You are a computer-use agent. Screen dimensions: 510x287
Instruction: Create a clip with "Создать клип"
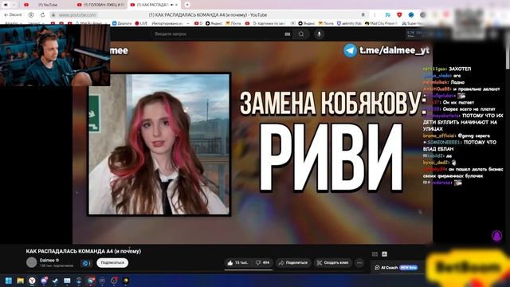pos(333,262)
